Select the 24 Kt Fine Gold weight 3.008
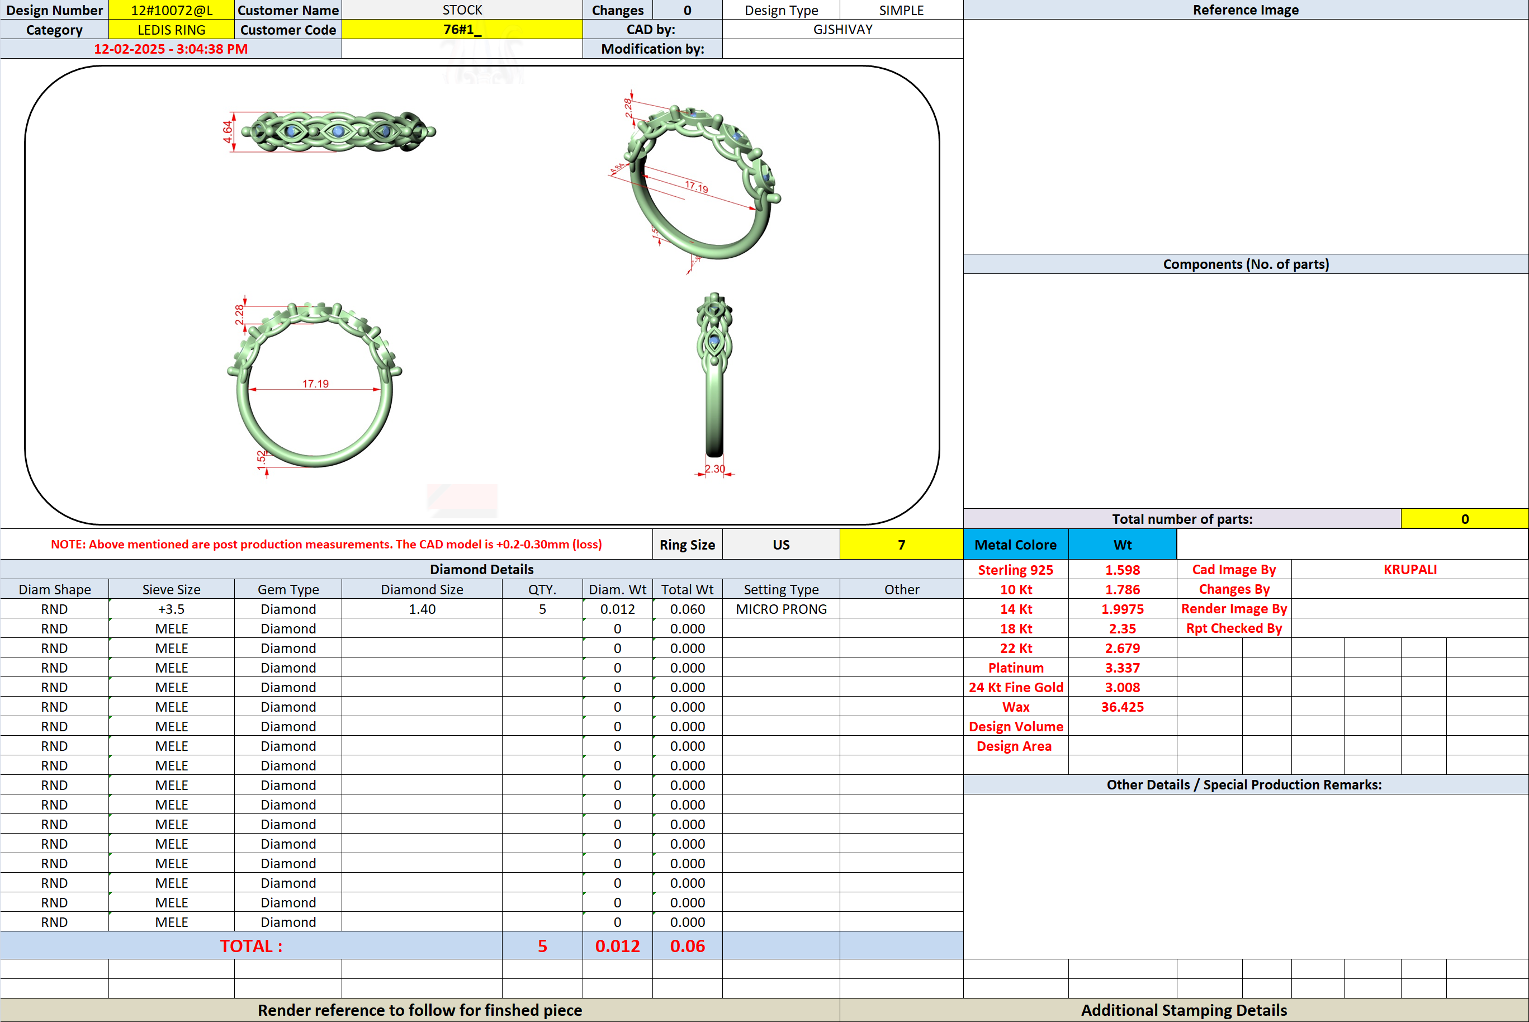This screenshot has height=1022, width=1529. tap(1123, 687)
